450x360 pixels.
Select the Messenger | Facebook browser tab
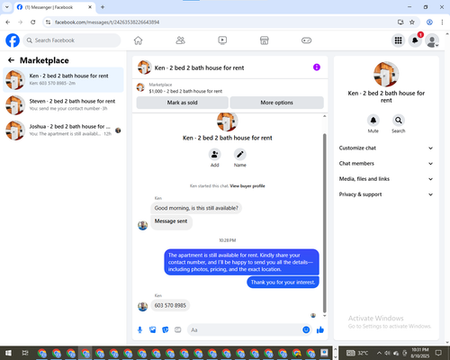pyautogui.click(x=54, y=7)
